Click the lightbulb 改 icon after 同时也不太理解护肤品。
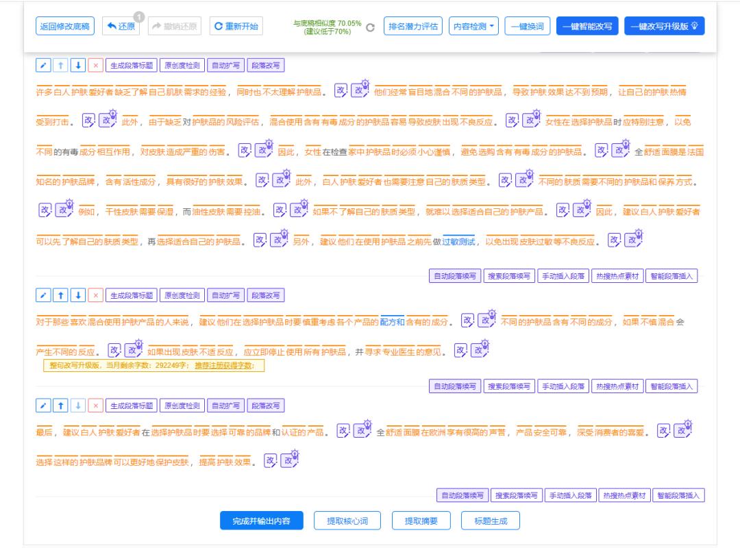740x548 pixels. coord(360,89)
